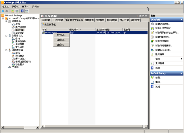Click the 新增公認的網域 icon in actions pane
Image resolution: width=184 pixels, height=133 pixels.
click(152, 28)
